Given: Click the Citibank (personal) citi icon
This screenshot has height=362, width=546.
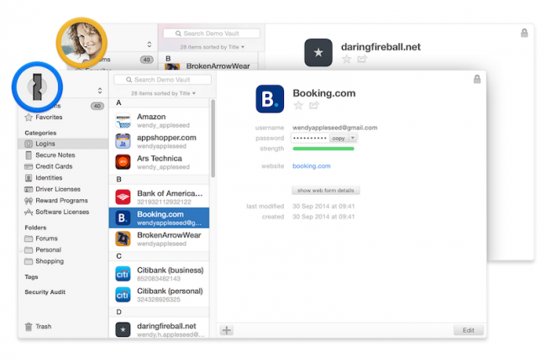Looking at the screenshot, I should click(x=123, y=295).
